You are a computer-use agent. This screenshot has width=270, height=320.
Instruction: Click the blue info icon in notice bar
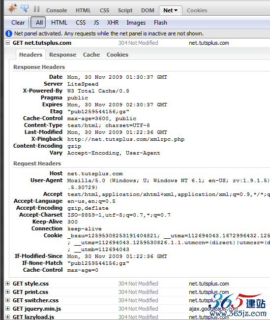click(x=9, y=33)
